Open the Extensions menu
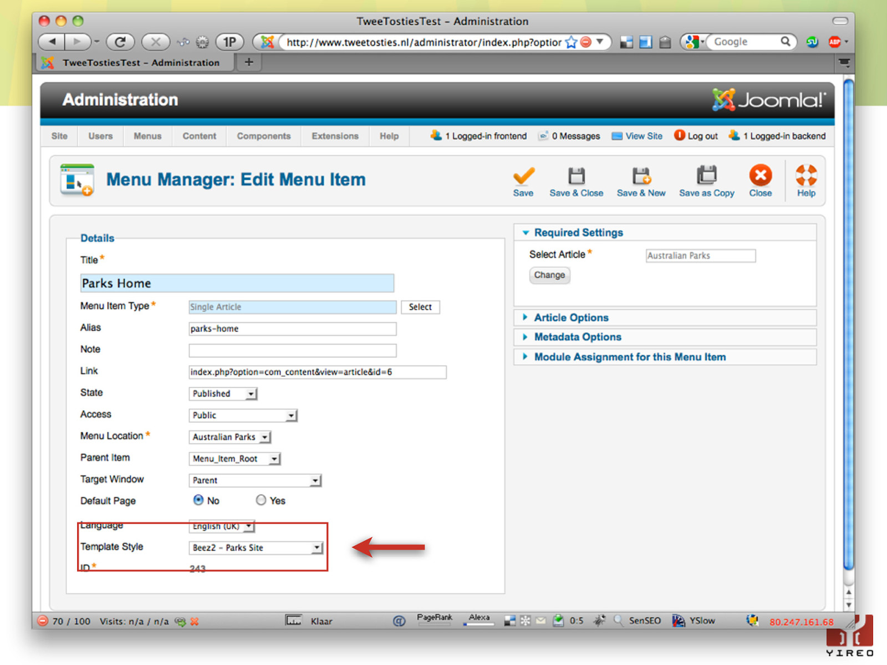This screenshot has width=887, height=665. click(335, 136)
